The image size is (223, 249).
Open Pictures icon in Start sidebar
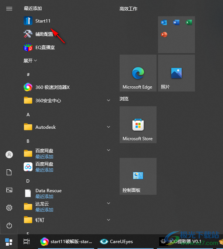9,190
